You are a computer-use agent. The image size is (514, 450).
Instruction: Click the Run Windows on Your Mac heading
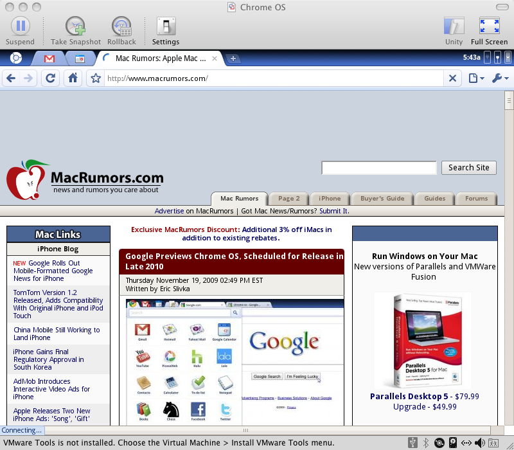pyautogui.click(x=425, y=256)
